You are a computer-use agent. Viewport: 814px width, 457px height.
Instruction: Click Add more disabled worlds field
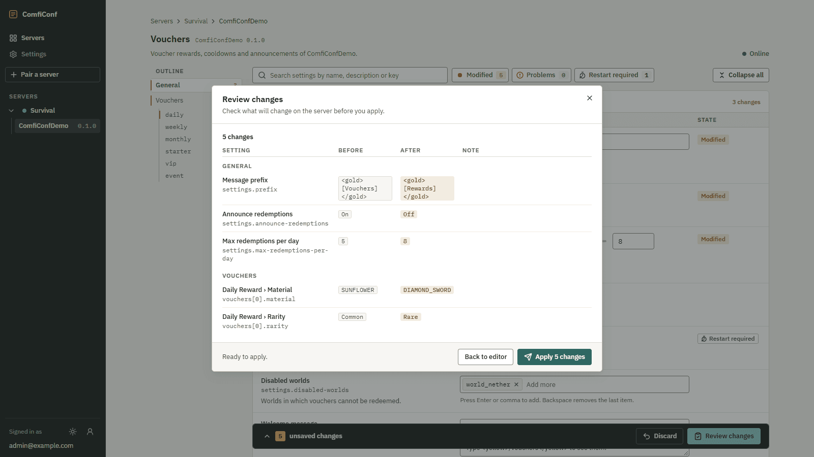[605, 385]
